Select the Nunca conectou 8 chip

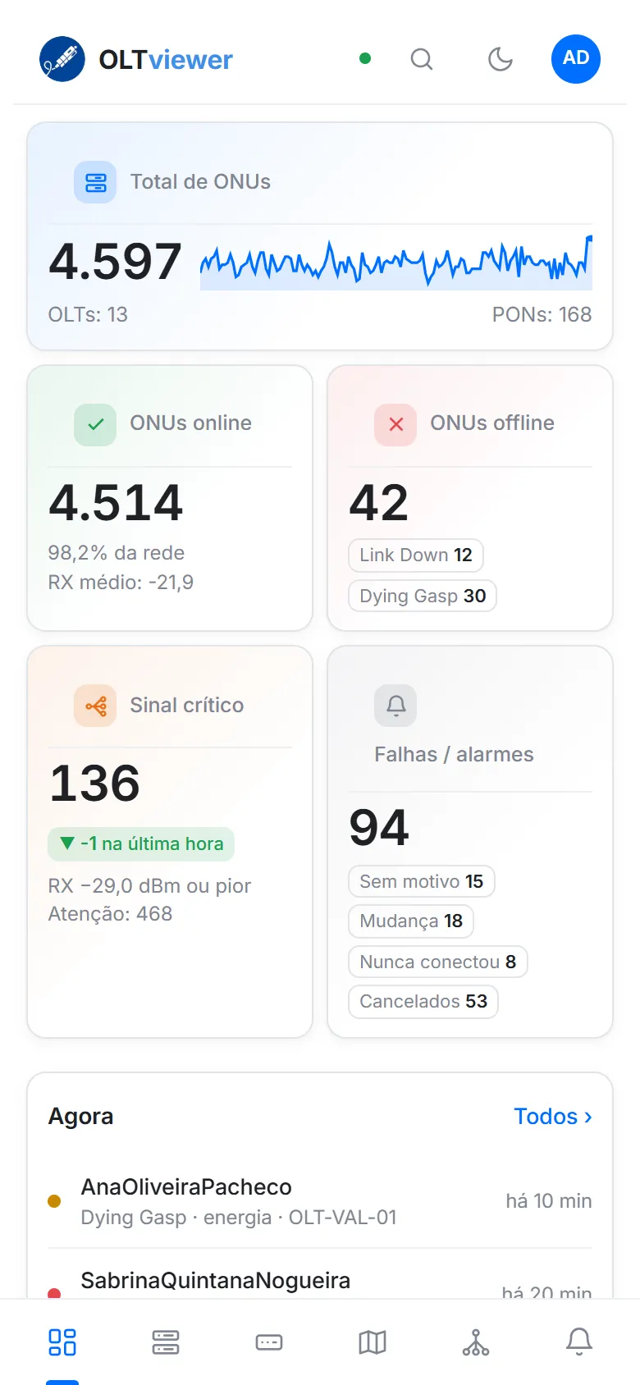click(438, 962)
